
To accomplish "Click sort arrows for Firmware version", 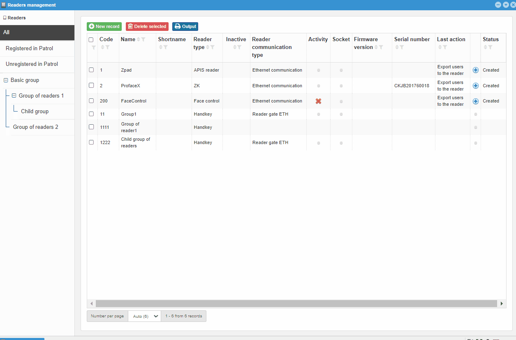I will tap(376, 47).
